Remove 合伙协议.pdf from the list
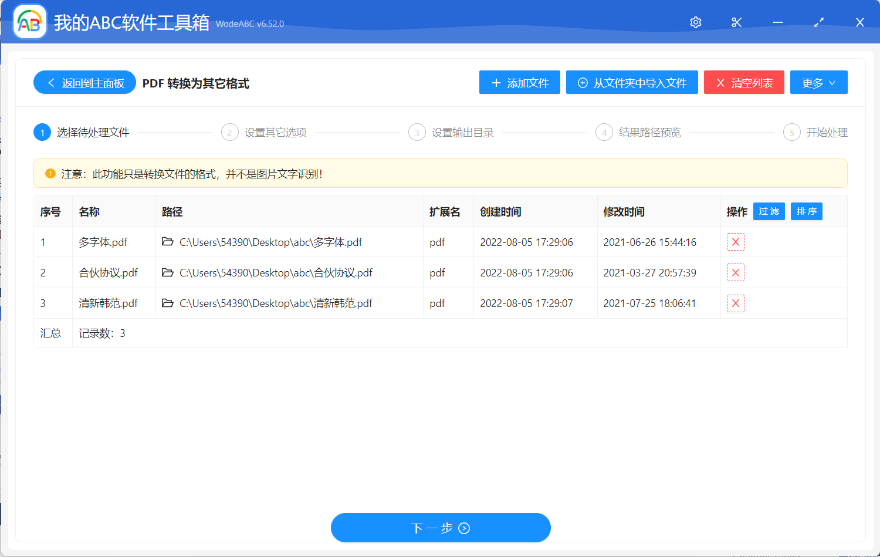 pyautogui.click(x=735, y=272)
